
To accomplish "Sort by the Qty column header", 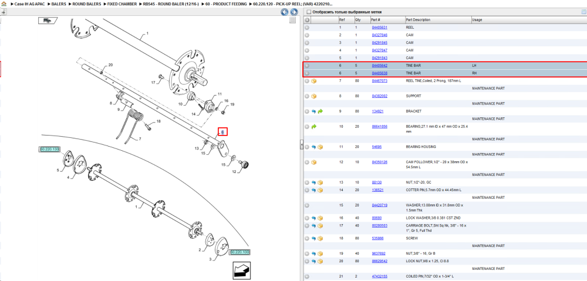I will [x=362, y=20].
